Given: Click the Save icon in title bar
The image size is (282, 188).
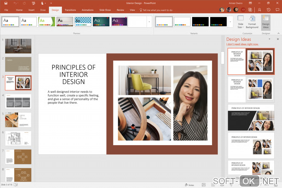Looking at the screenshot, I should coord(6,3).
